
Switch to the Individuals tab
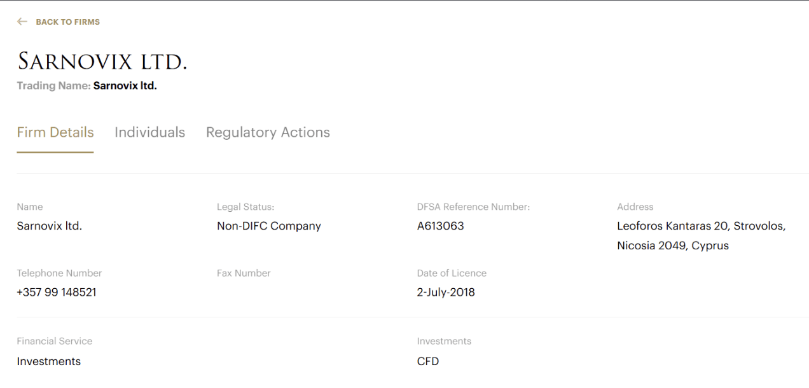point(149,132)
